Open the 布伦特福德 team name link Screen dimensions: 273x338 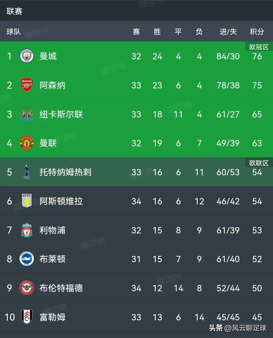[x=61, y=288]
